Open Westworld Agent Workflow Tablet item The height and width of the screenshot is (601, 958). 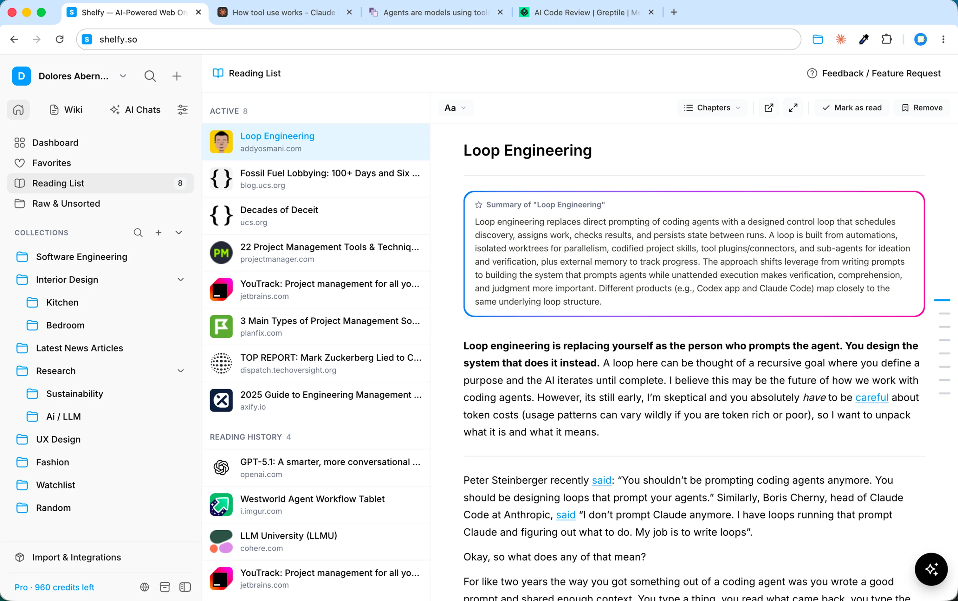point(316,505)
